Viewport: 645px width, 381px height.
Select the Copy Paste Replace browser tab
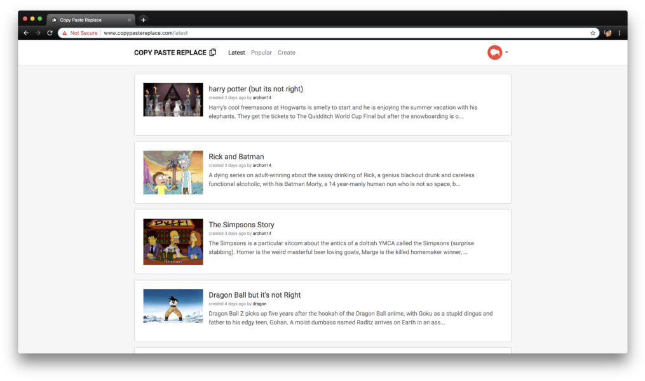pyautogui.click(x=90, y=20)
